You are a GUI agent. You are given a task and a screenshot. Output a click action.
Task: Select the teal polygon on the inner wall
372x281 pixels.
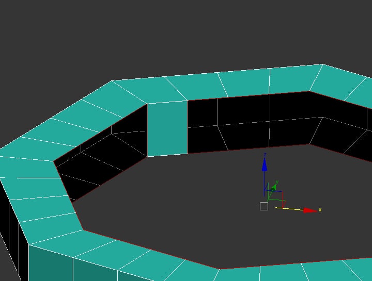[167, 129]
